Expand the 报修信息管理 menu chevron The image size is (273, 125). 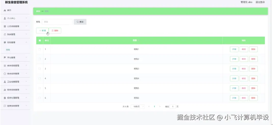pos(26,90)
